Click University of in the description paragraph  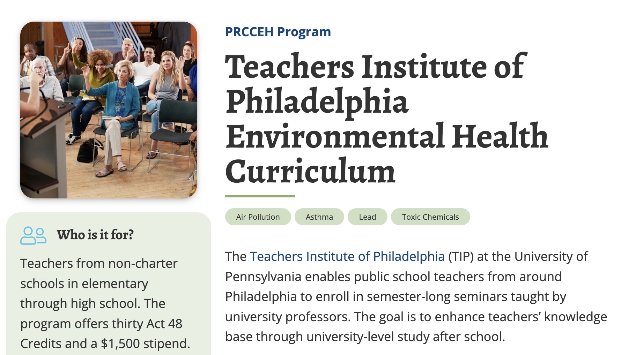click(551, 257)
